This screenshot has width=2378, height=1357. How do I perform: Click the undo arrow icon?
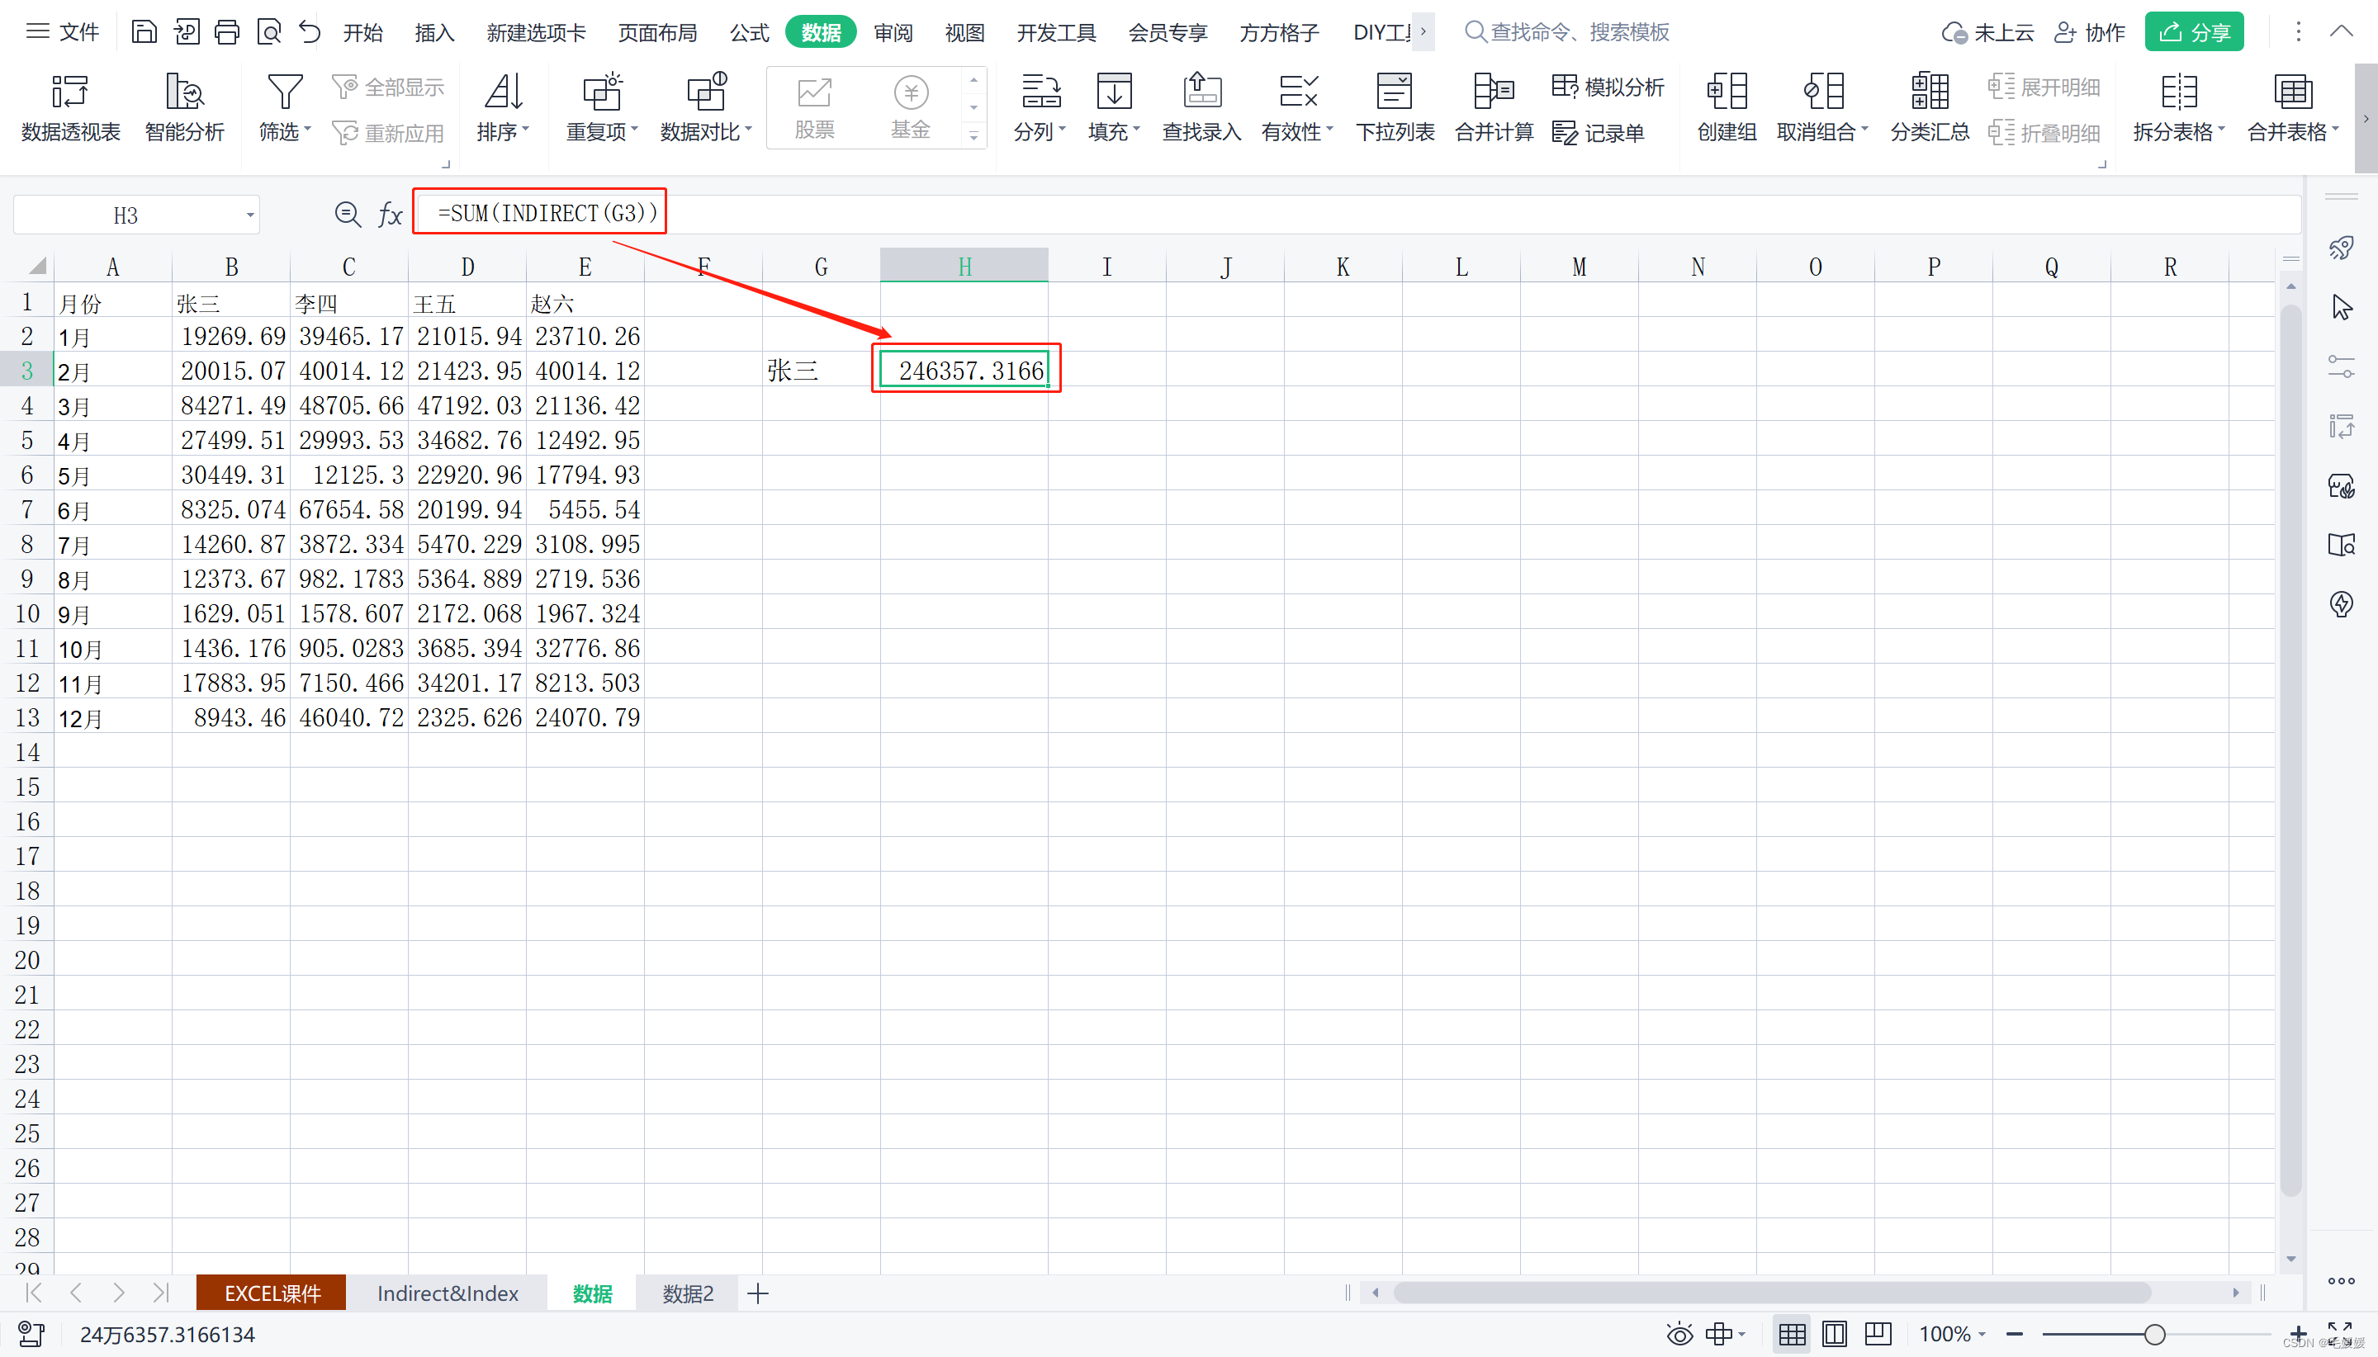point(310,31)
